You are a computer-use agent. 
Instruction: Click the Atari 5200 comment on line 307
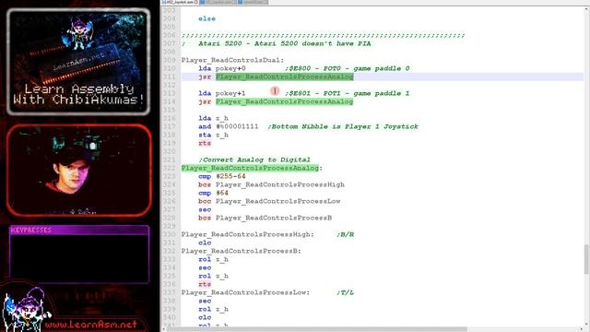[277, 43]
